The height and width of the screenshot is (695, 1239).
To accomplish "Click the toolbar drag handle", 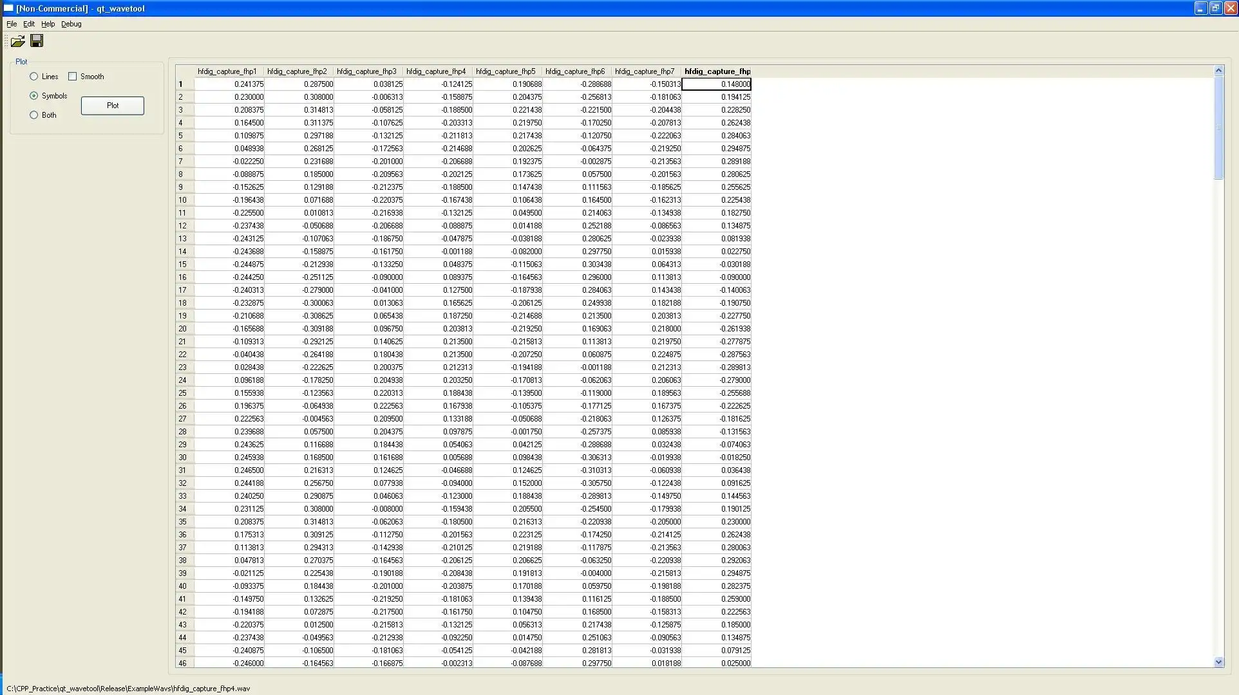I will click(6, 41).
